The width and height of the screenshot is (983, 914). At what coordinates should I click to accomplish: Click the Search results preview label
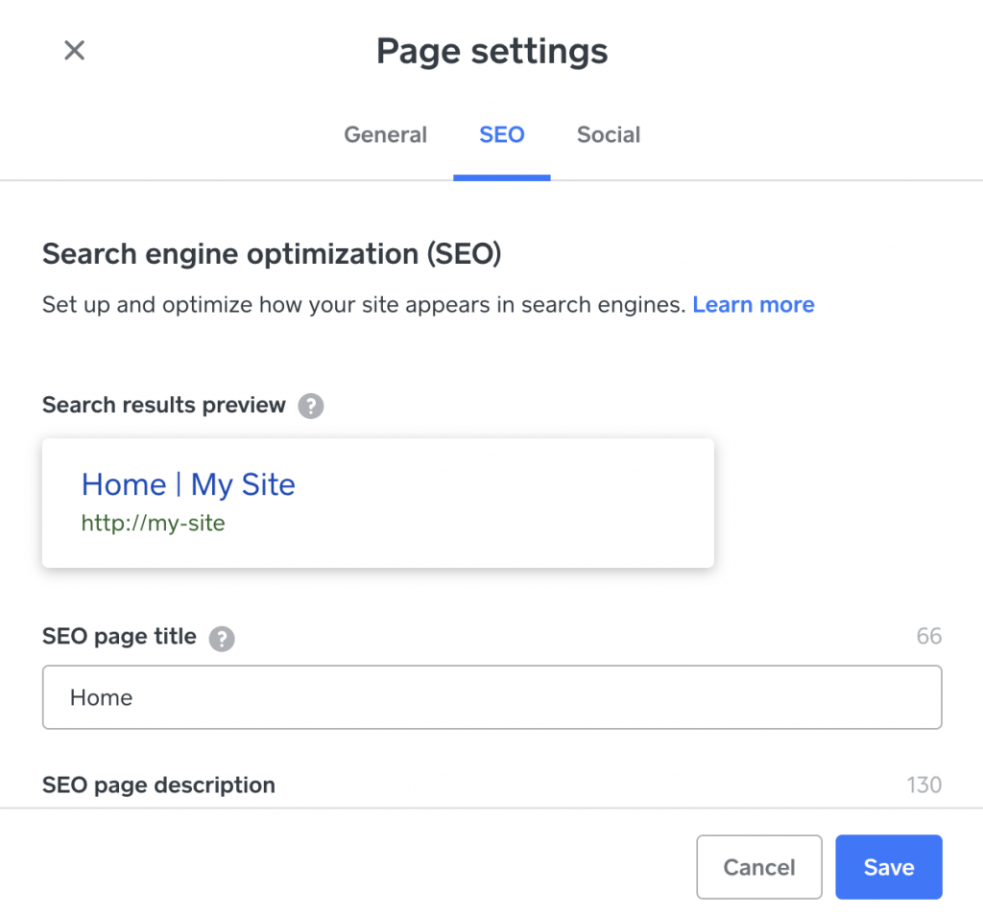[164, 406]
